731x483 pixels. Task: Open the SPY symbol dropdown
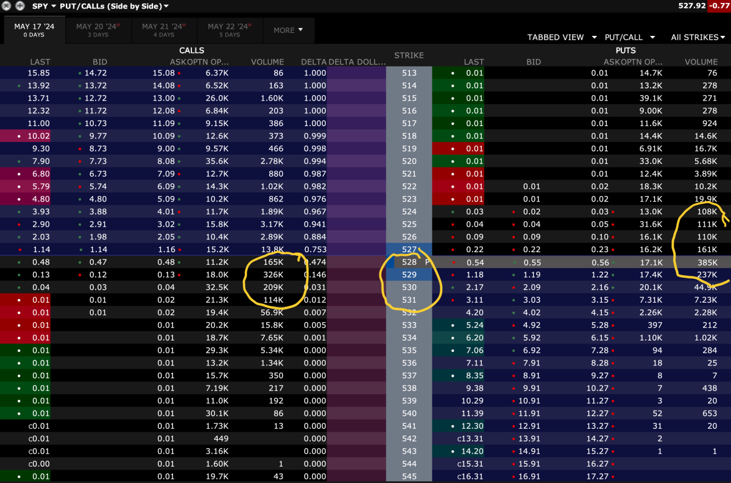click(x=44, y=6)
